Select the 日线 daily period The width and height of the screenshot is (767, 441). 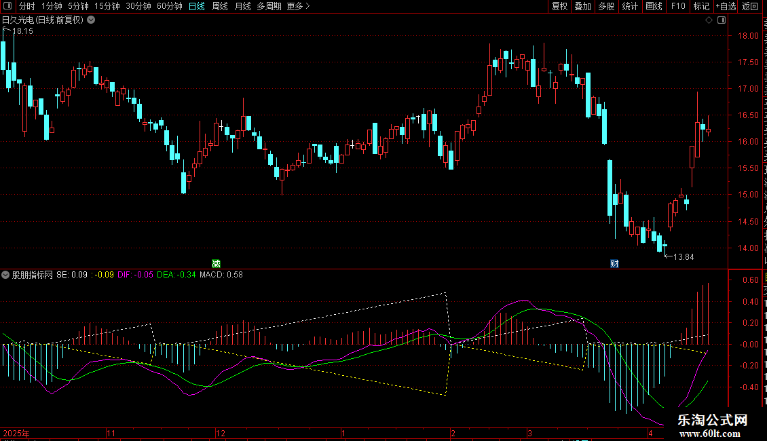[197, 6]
